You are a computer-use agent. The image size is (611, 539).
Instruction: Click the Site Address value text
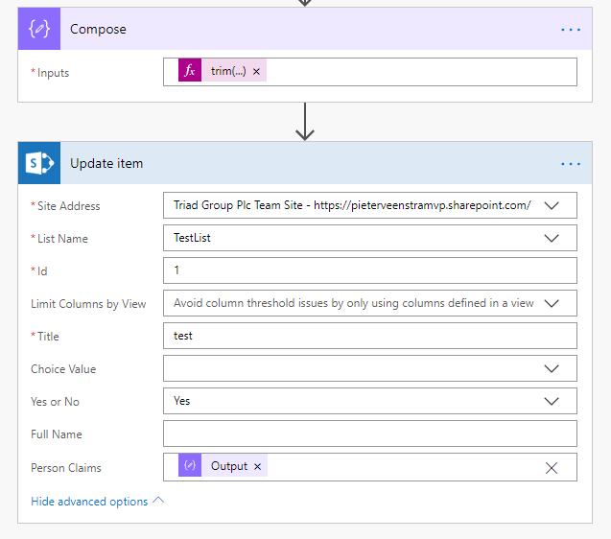tap(352, 205)
